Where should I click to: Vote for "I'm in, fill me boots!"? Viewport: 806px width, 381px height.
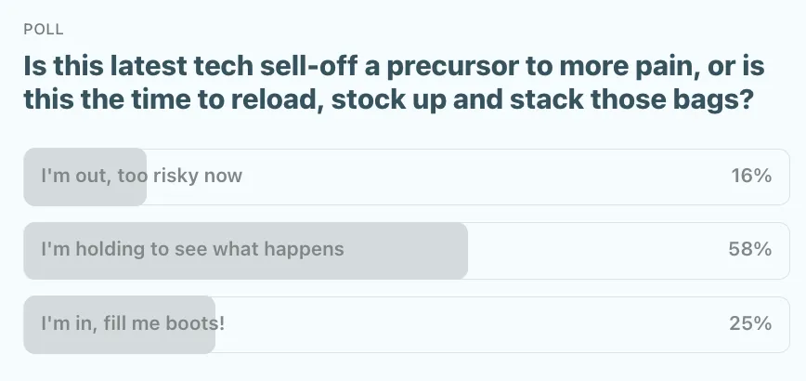tap(133, 323)
